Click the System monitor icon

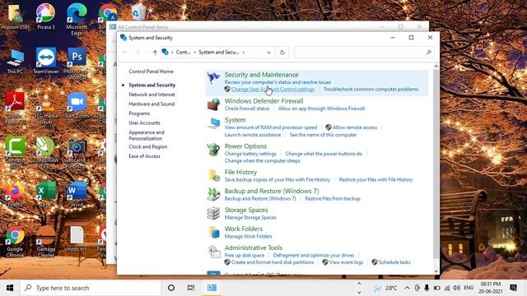[x=213, y=123]
